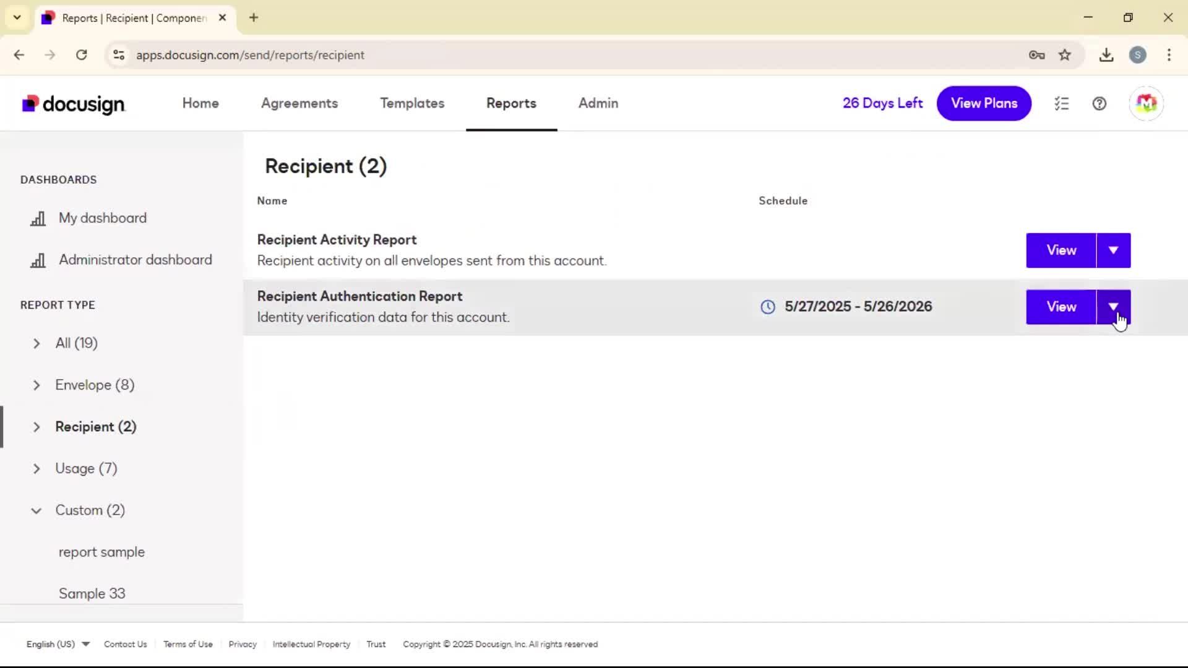
Task: Open Terms of Use footer link
Action: (188, 644)
